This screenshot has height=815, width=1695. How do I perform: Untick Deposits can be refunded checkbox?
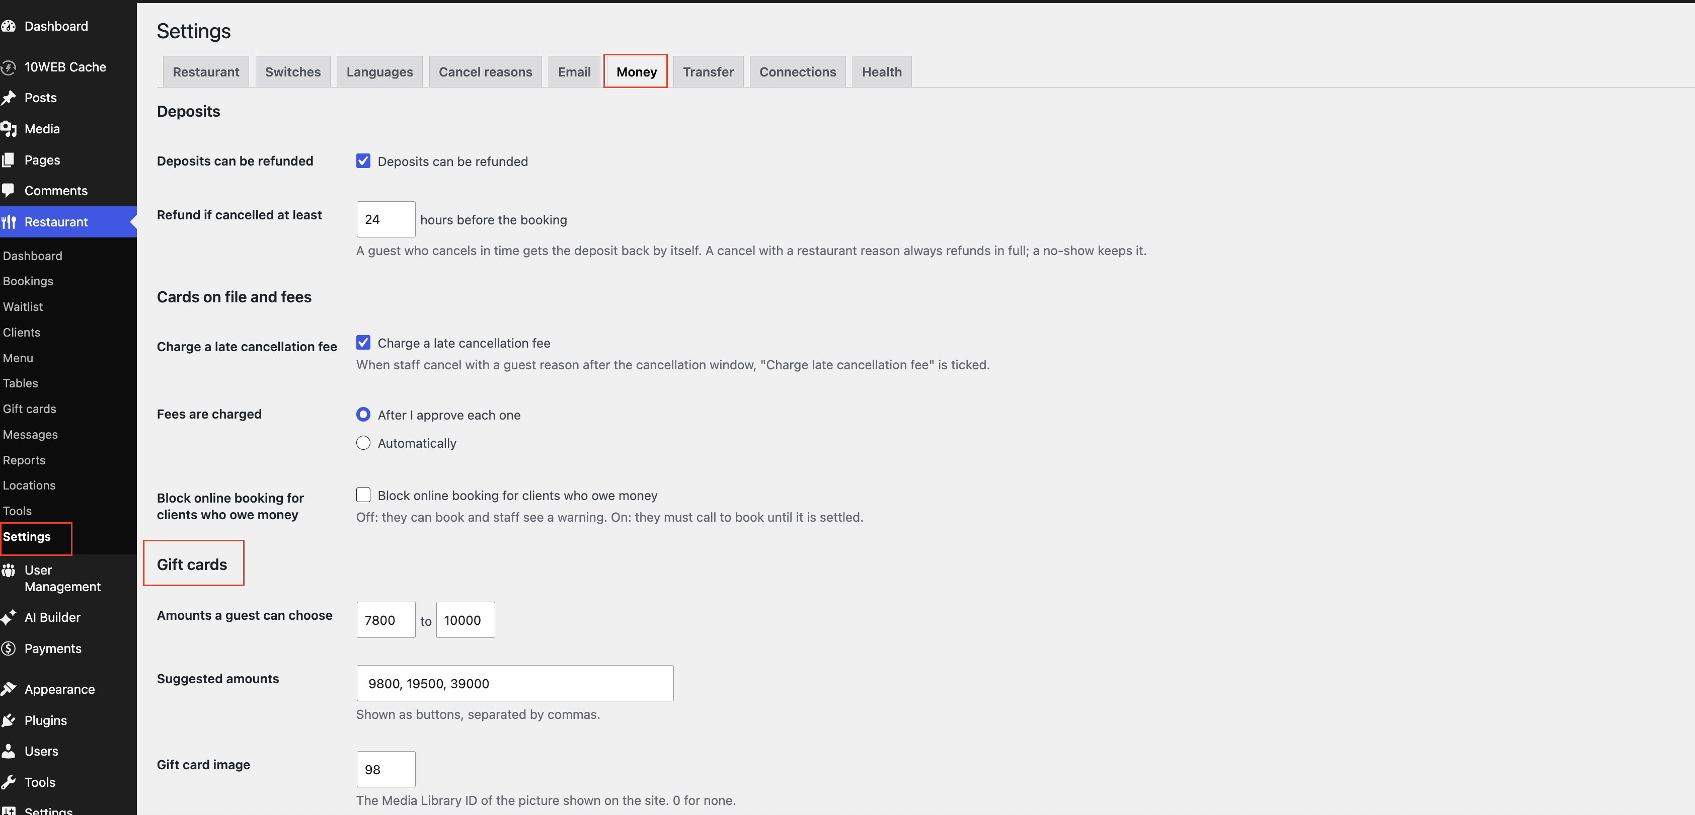[363, 161]
